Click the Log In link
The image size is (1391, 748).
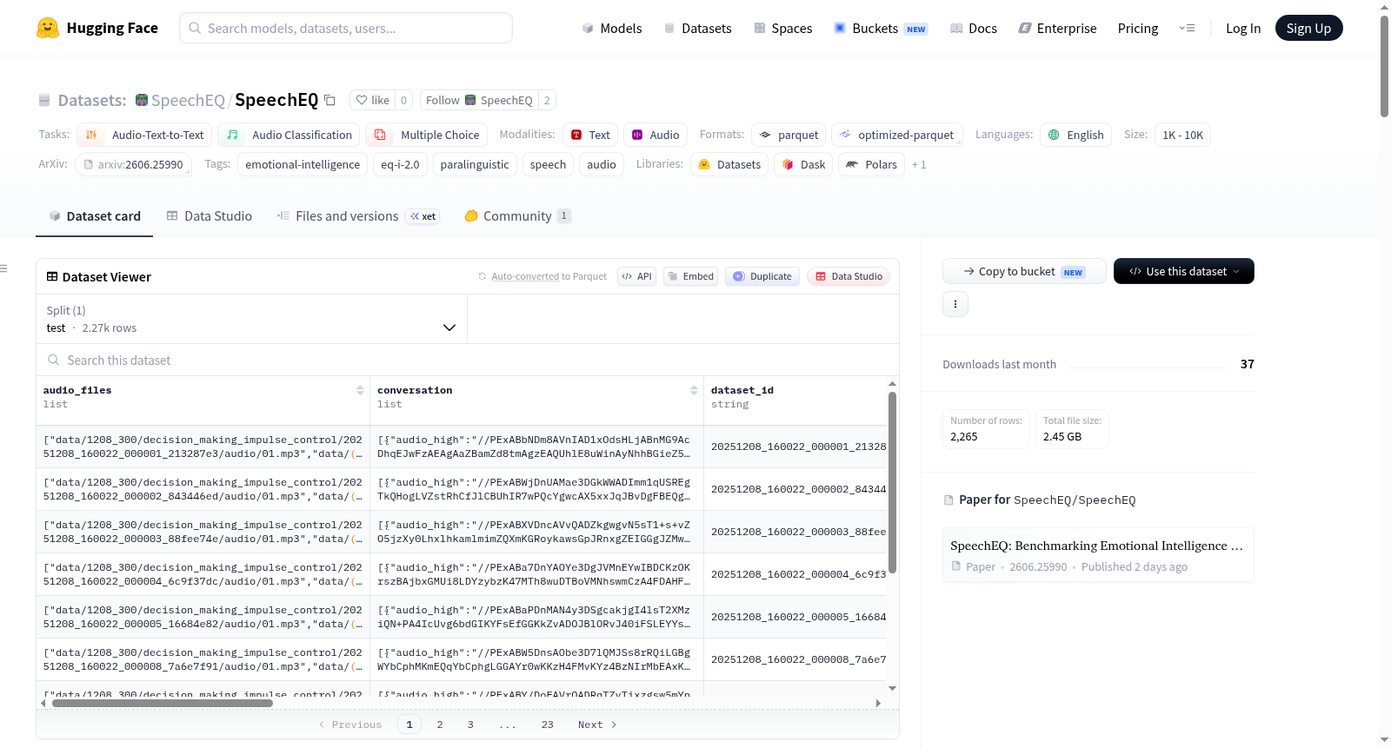pyautogui.click(x=1243, y=28)
